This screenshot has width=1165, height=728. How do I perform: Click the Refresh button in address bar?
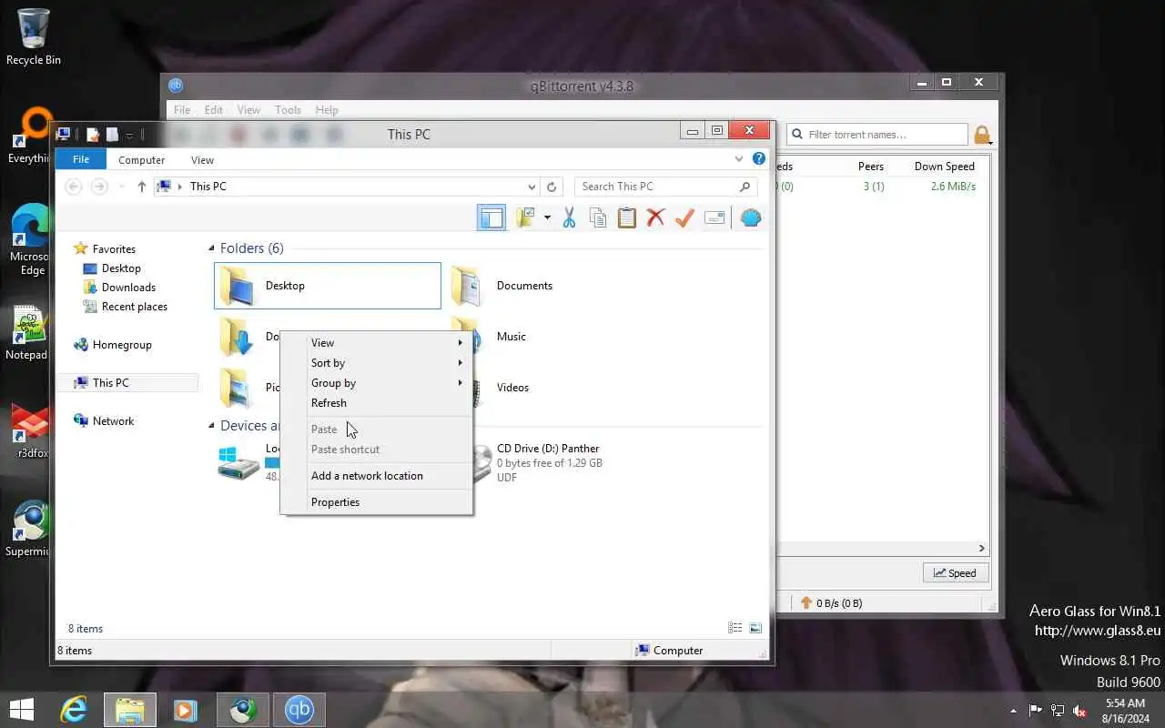pyautogui.click(x=552, y=187)
